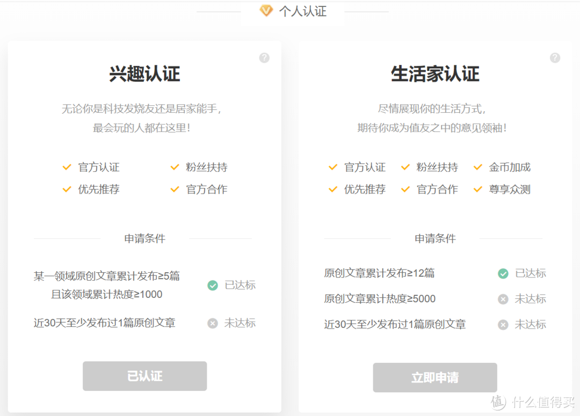Click 最会玩的人都在这里 description line
Viewport: 580px width, 416px height.
click(142, 128)
